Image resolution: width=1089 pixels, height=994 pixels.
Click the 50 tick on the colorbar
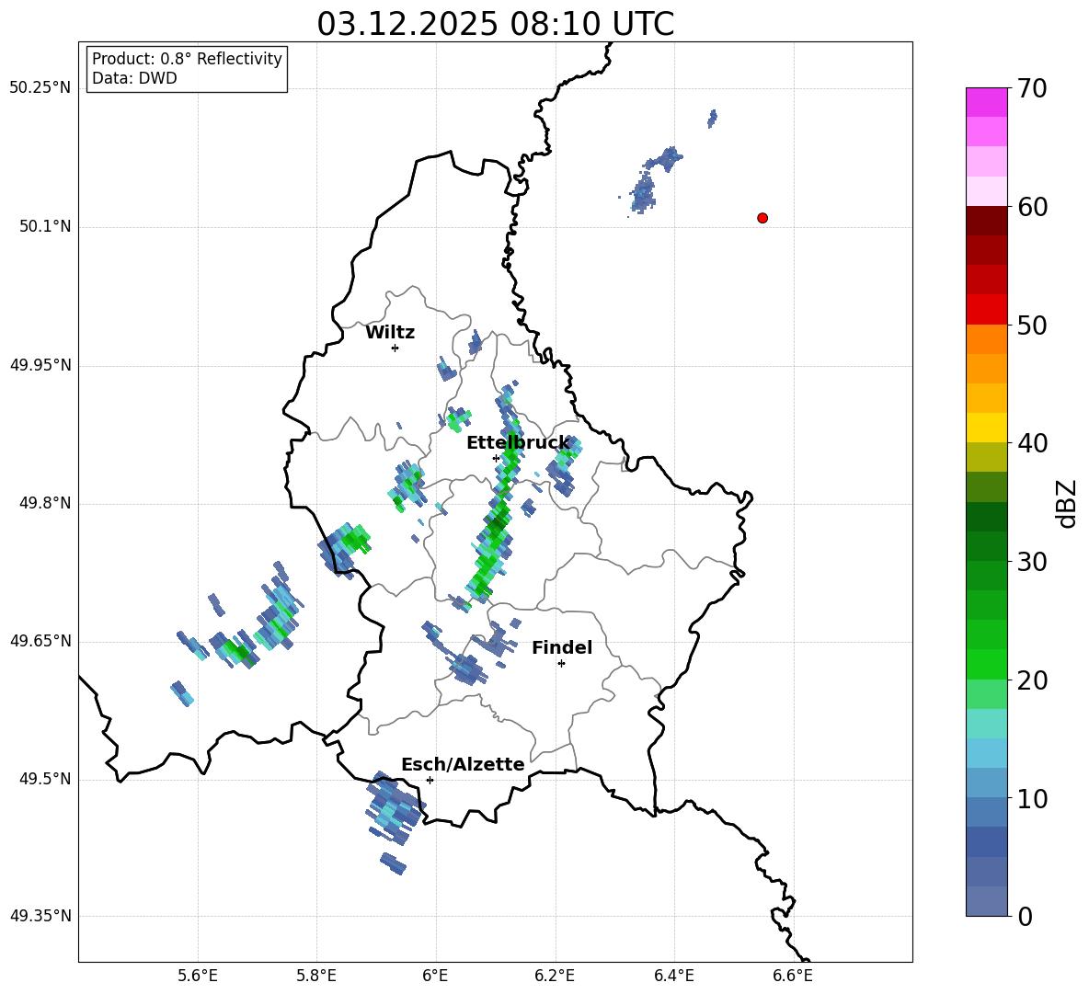1032,325
